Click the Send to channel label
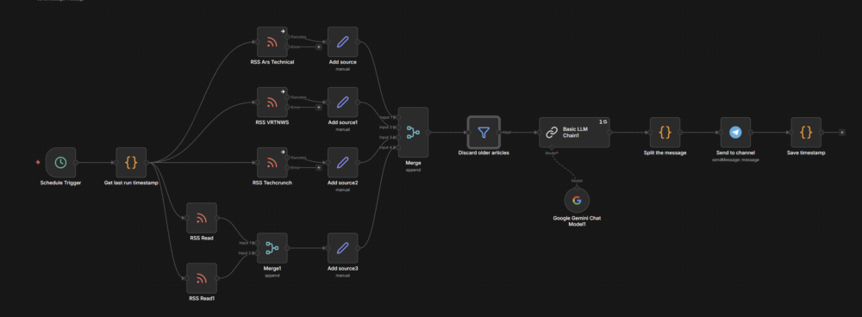This screenshot has height=317, width=862. point(735,152)
